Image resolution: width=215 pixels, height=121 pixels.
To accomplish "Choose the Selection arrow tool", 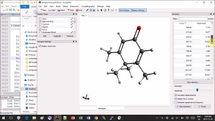I will click(x=101, y=10).
